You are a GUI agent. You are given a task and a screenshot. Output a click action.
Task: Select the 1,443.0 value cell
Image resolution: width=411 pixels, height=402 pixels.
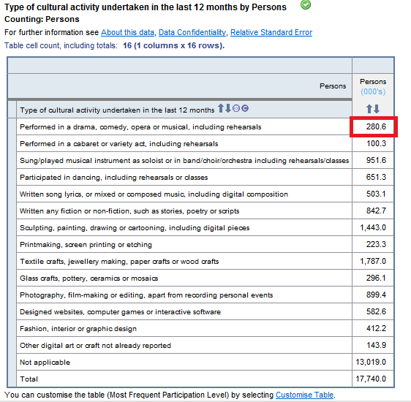(373, 227)
